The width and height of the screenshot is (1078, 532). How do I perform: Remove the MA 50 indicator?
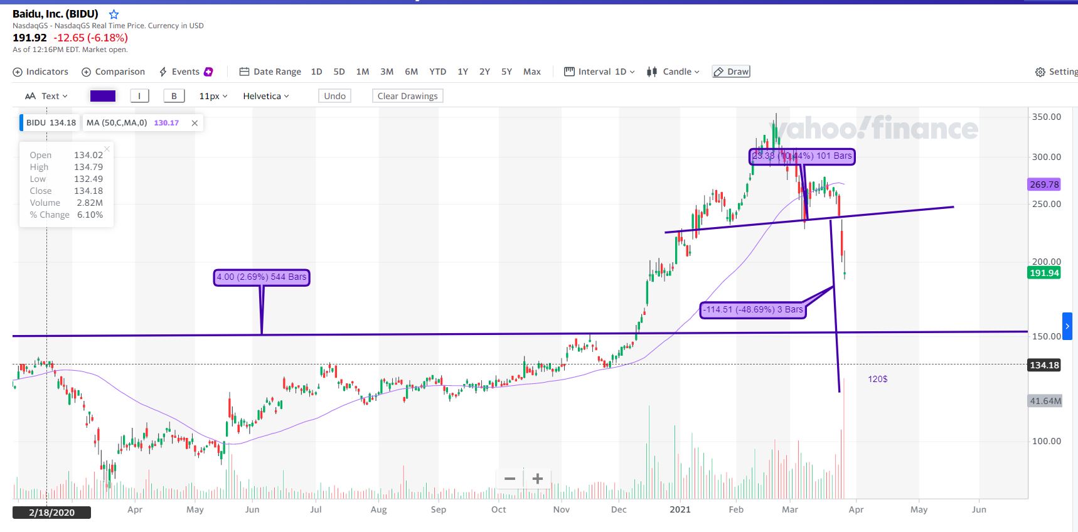tap(195, 123)
